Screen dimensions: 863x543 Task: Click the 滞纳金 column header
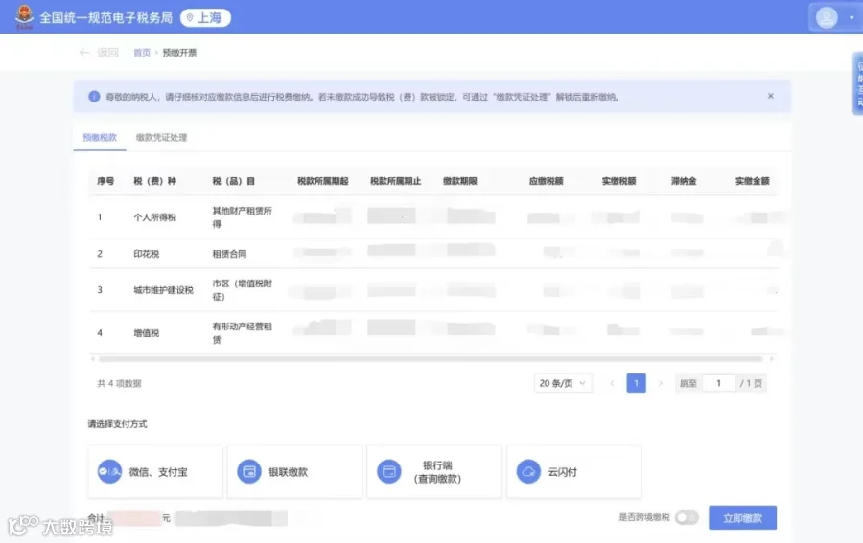(684, 181)
